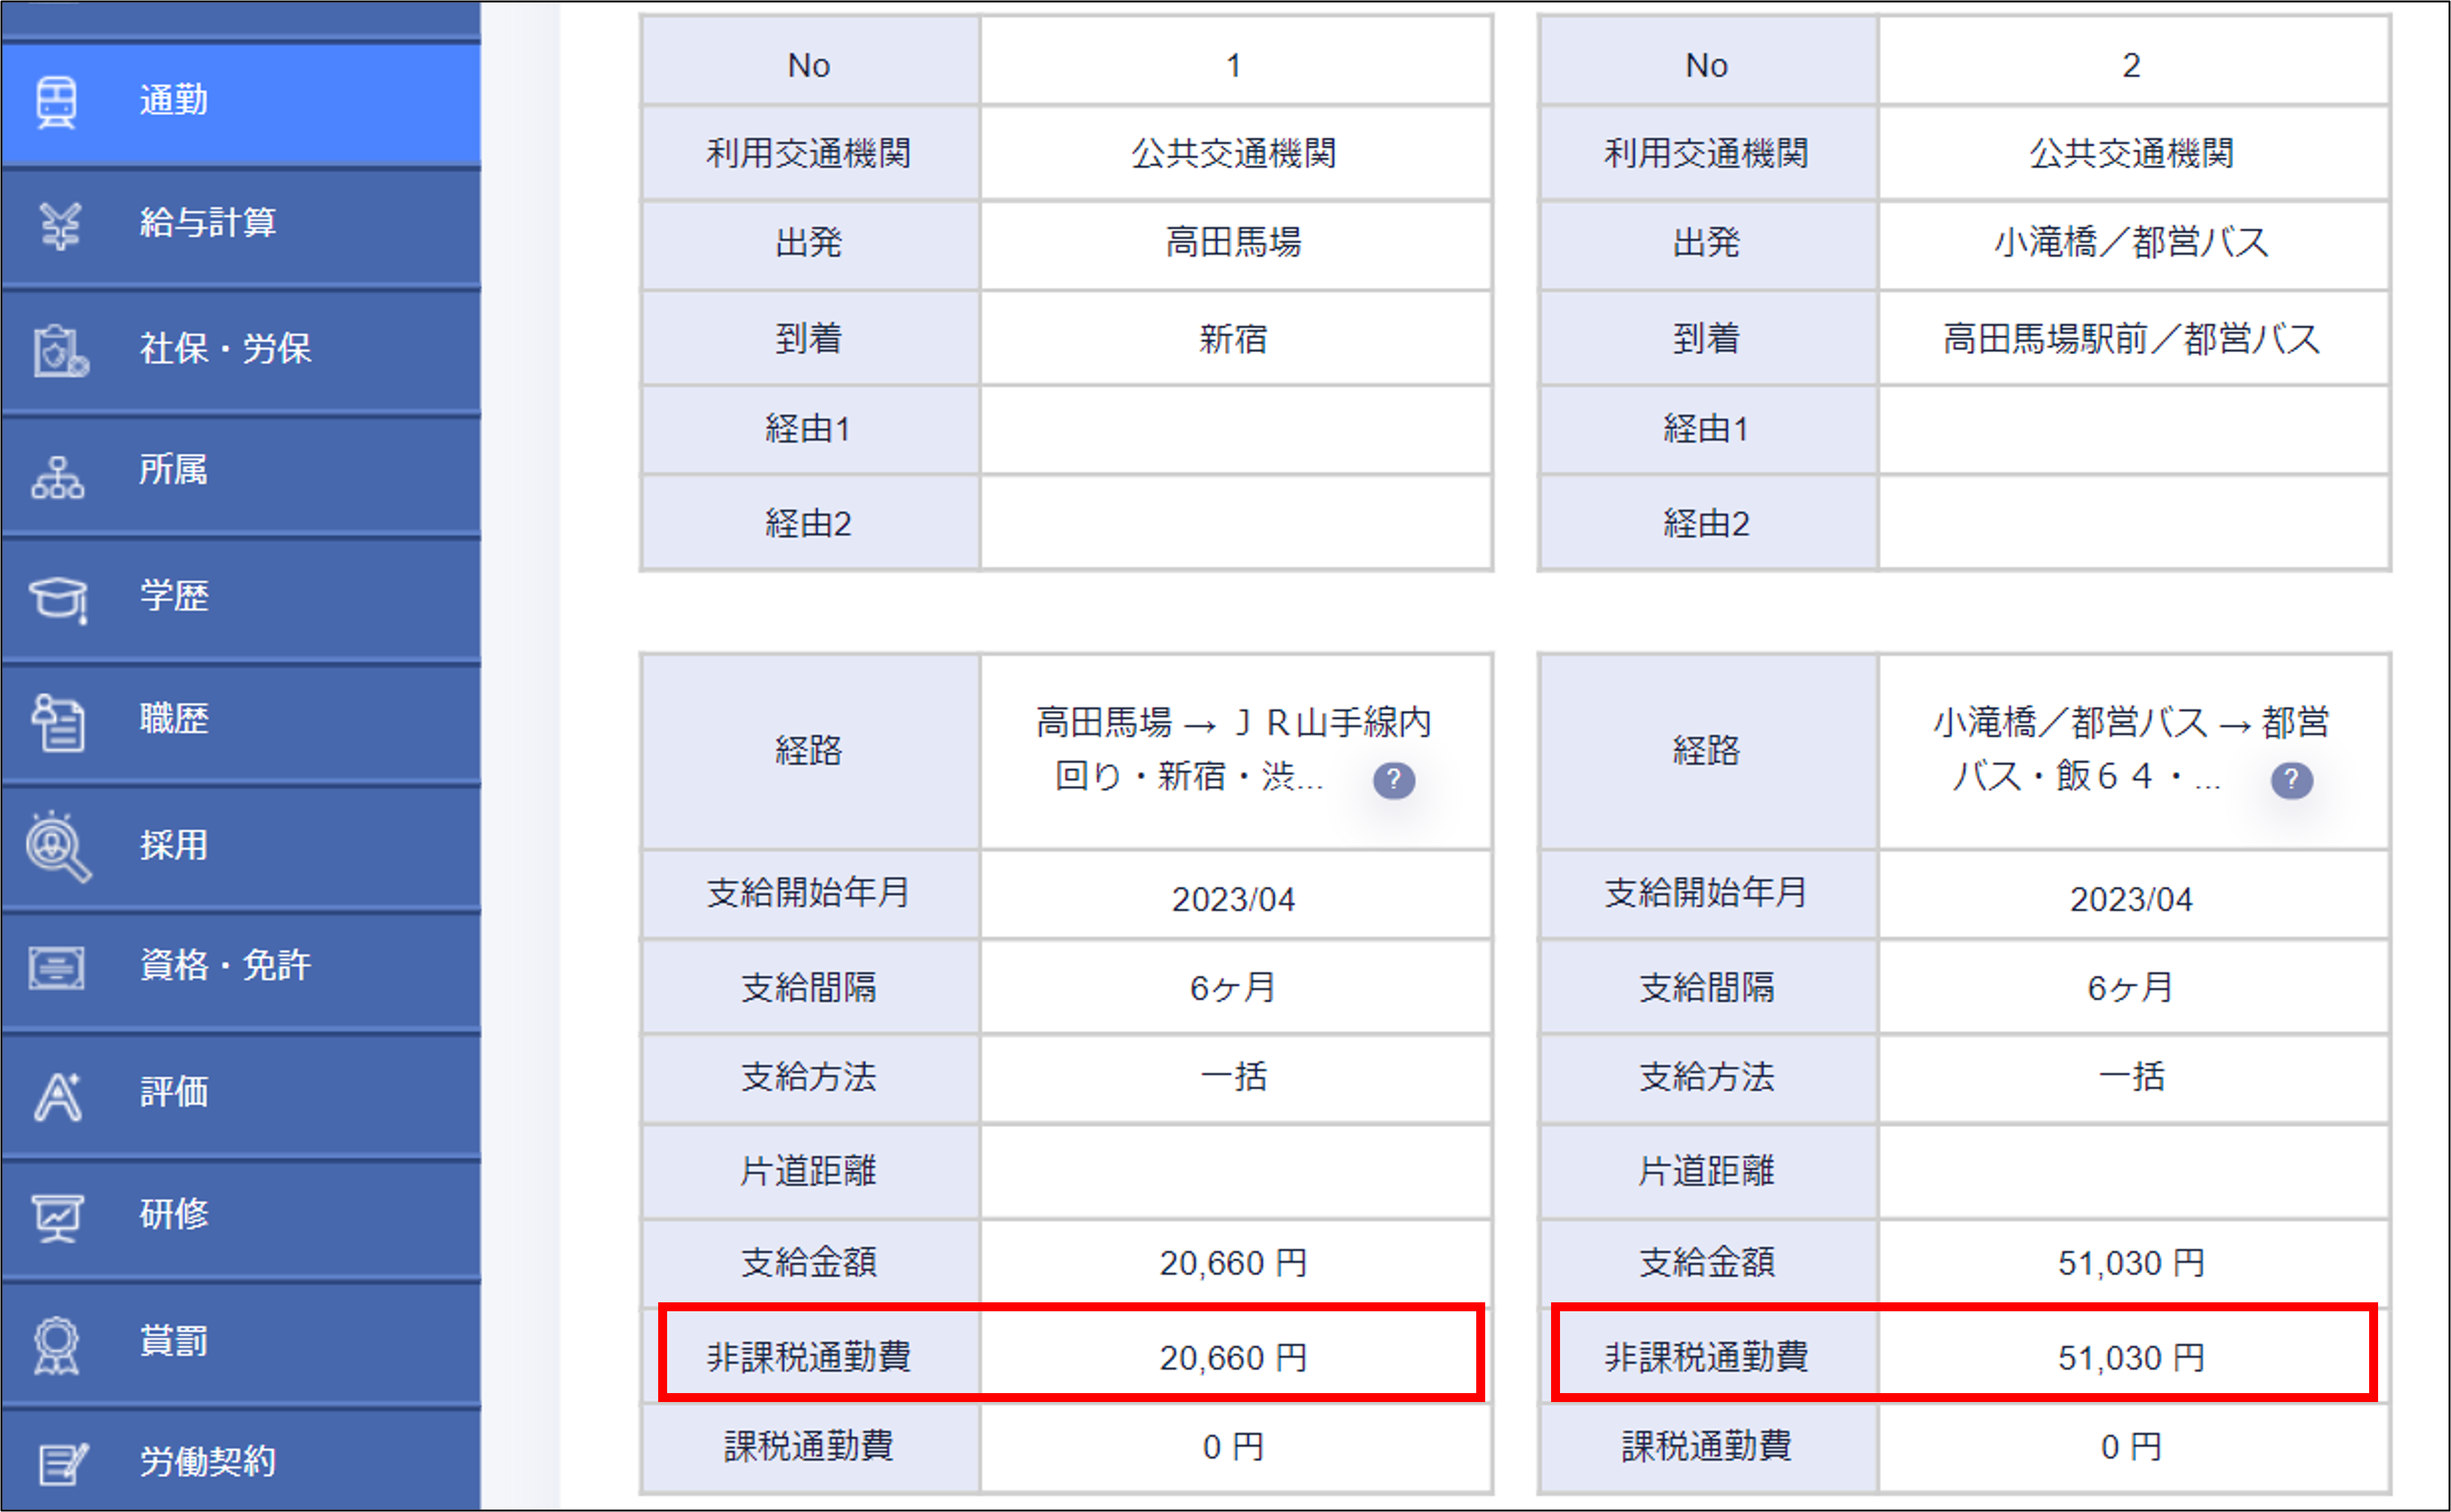2451x1512 pixels.
Task: Open the 給与計算 menu item
Action: 208,223
